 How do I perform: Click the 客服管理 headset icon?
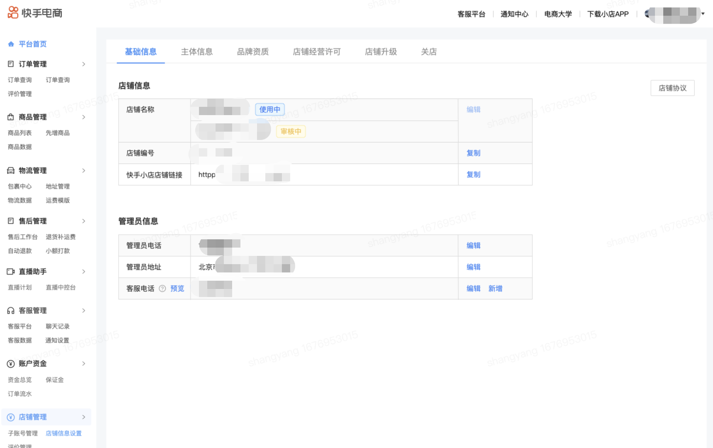pos(11,311)
